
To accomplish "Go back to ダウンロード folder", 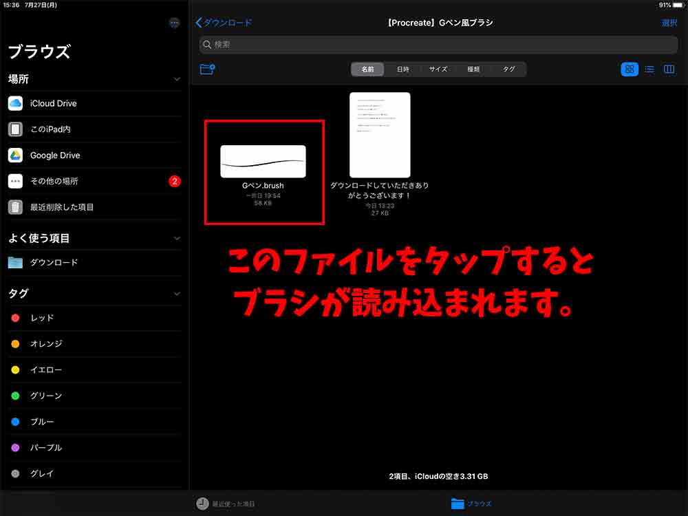I will tap(224, 23).
